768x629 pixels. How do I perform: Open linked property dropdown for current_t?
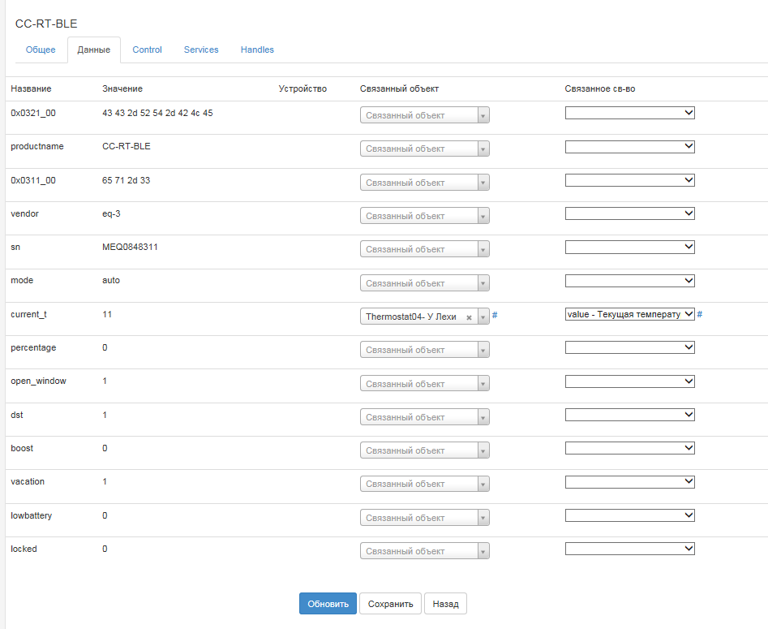click(x=629, y=314)
